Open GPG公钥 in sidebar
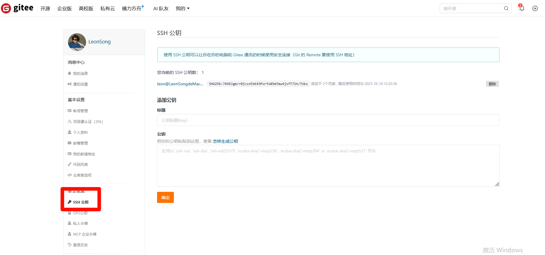Screen dimensions: 545x255 [x=80, y=213]
